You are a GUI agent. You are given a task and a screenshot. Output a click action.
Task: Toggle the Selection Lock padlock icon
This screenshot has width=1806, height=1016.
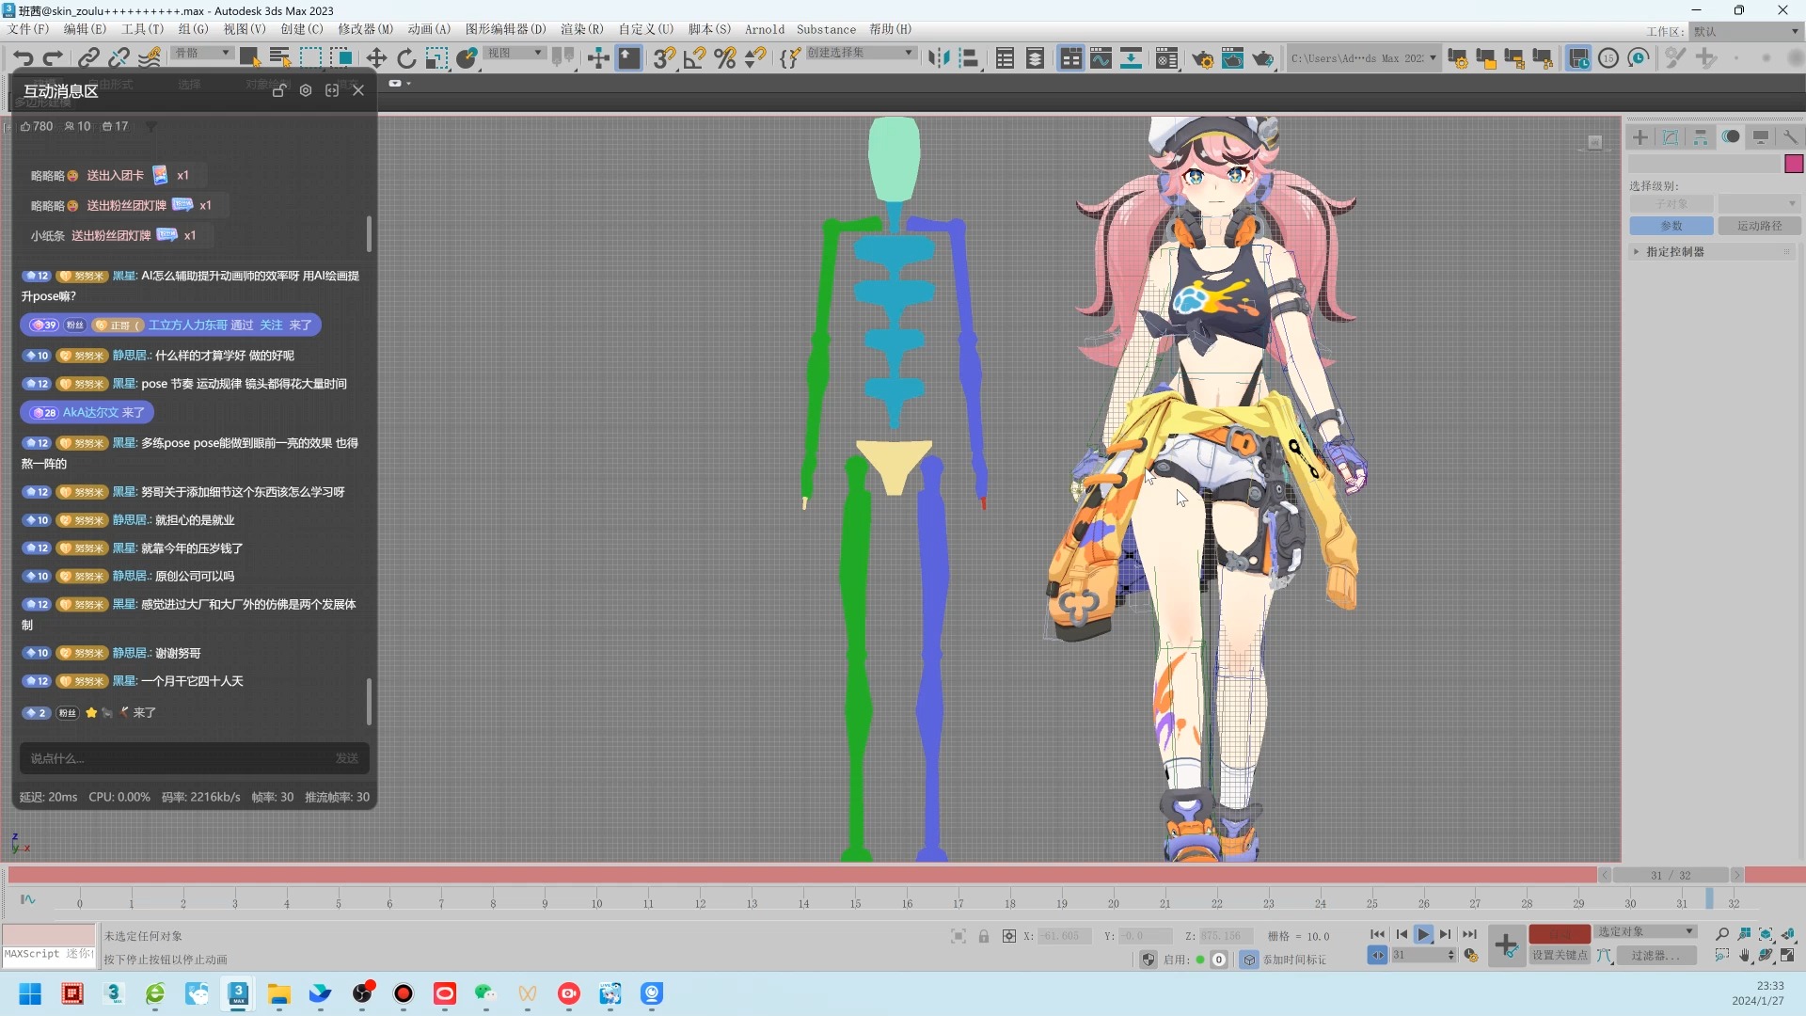984,936
